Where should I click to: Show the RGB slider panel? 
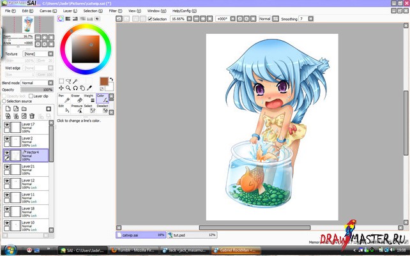coord(68,19)
